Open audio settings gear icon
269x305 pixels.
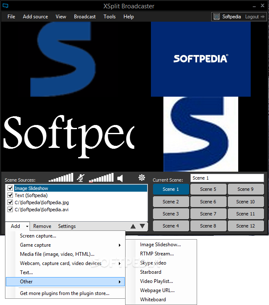(142, 177)
